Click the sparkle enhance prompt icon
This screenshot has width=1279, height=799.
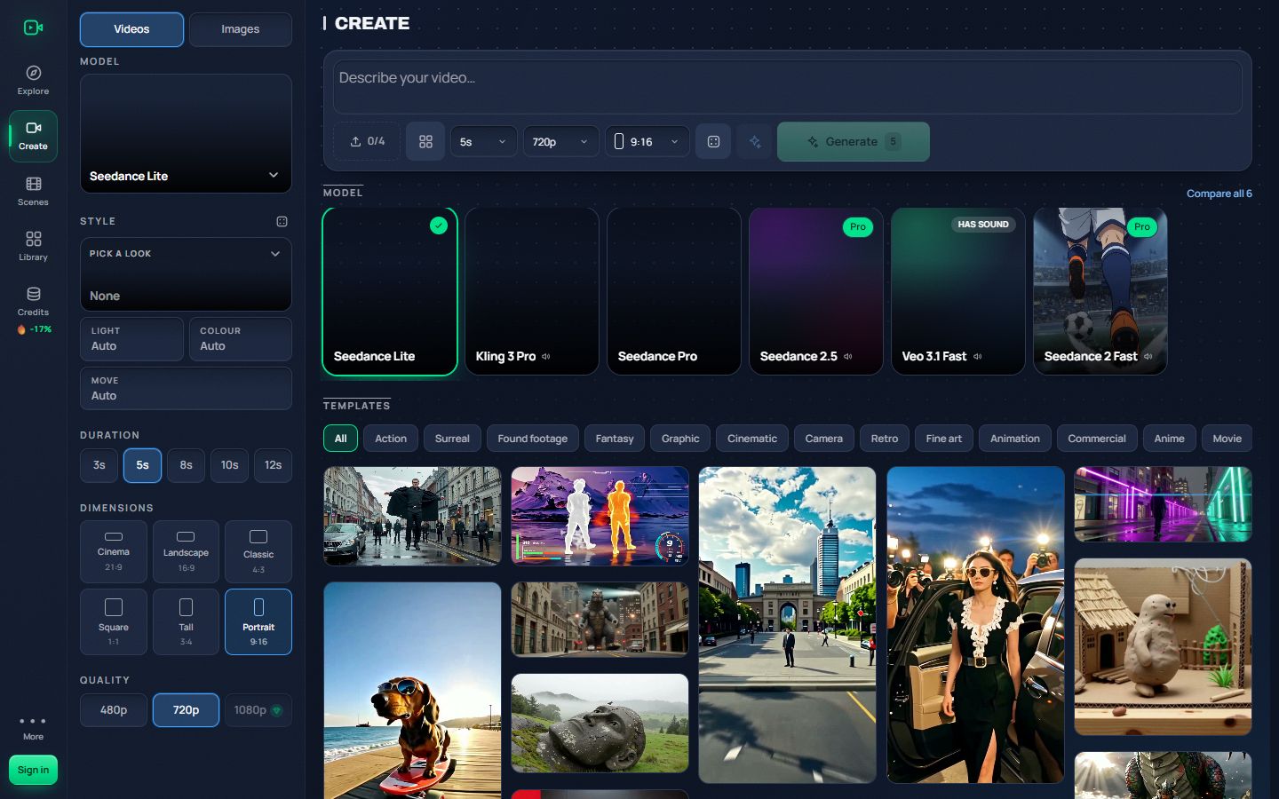(755, 141)
